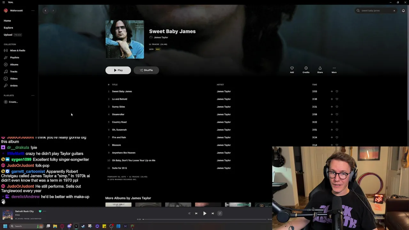Clear the search field with X
The height and width of the screenshot is (230, 409).
[x=394, y=11]
